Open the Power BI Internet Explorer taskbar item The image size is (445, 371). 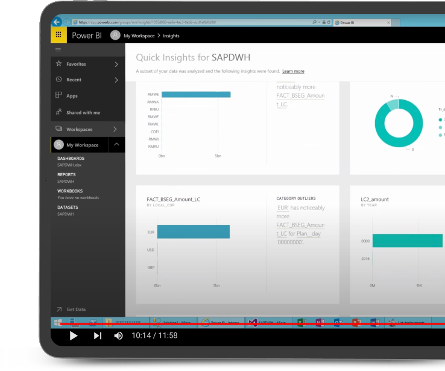(221, 323)
